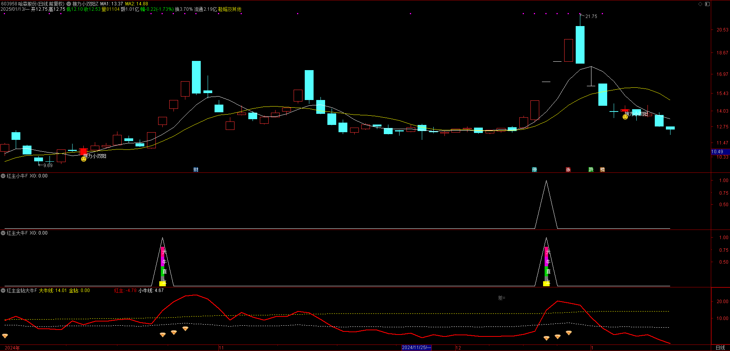Image resolution: width=730 pixels, height=351 pixels.
Task: Click the lowest diamond marker near December
Action: click(547, 338)
